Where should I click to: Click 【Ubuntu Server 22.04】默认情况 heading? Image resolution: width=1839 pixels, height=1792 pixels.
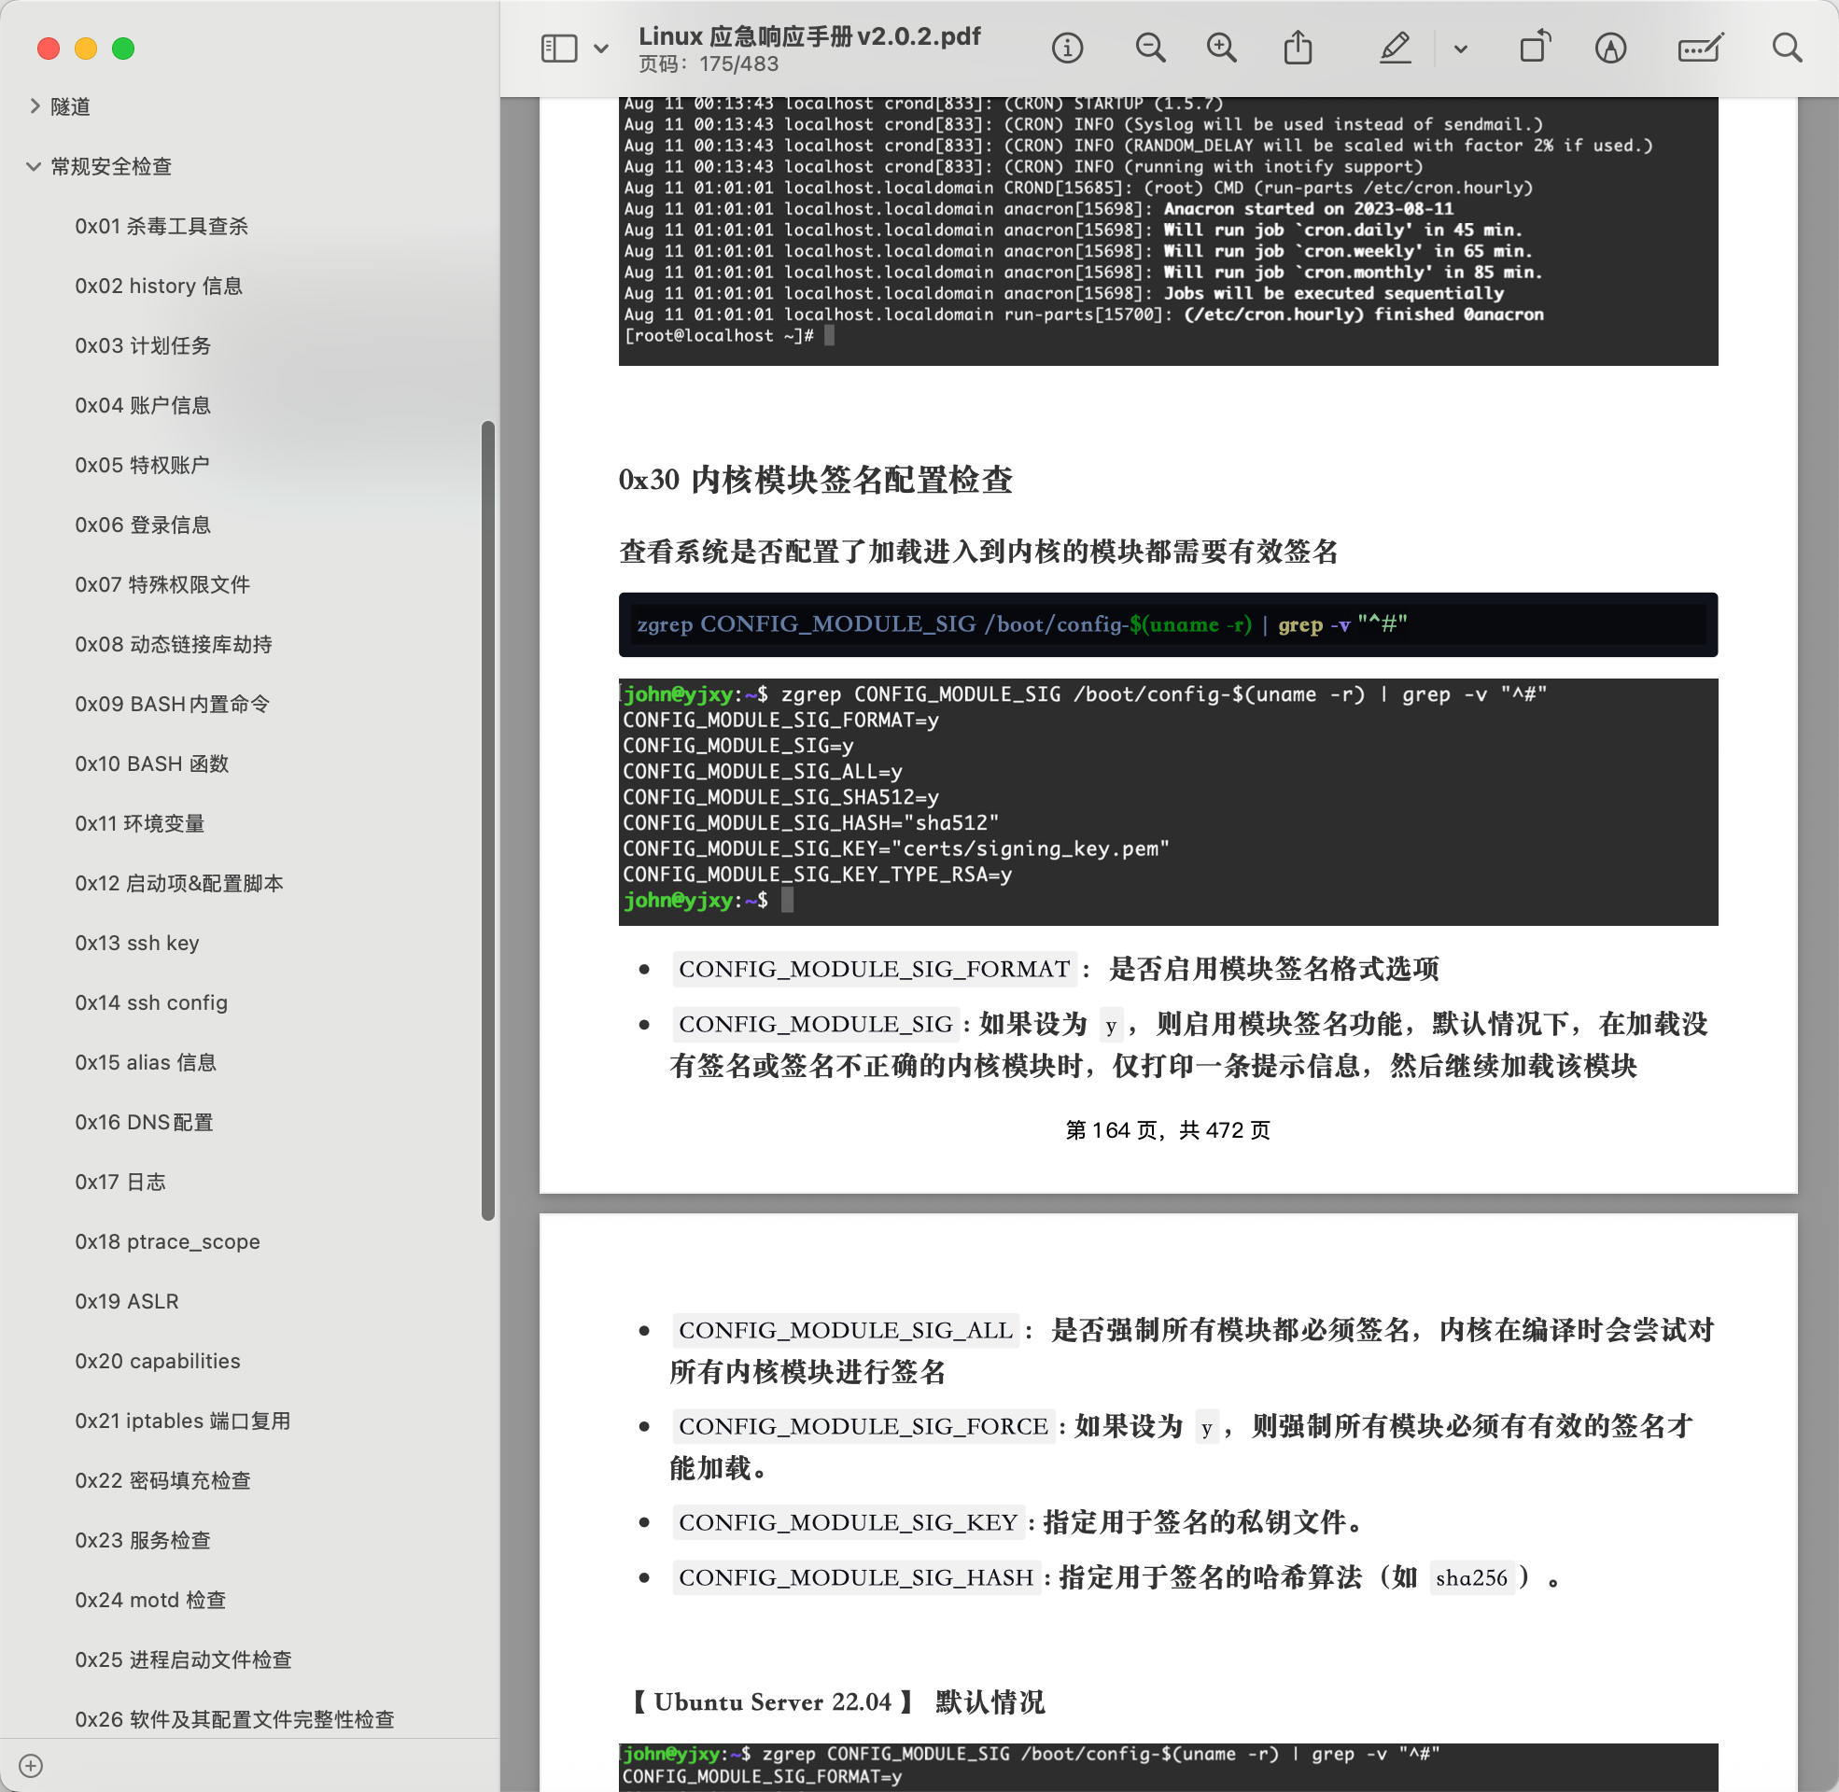click(835, 1702)
